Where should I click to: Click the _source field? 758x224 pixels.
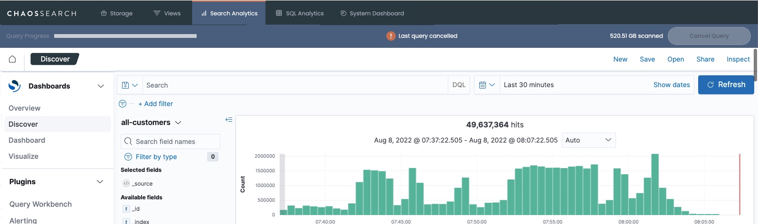[x=142, y=184]
